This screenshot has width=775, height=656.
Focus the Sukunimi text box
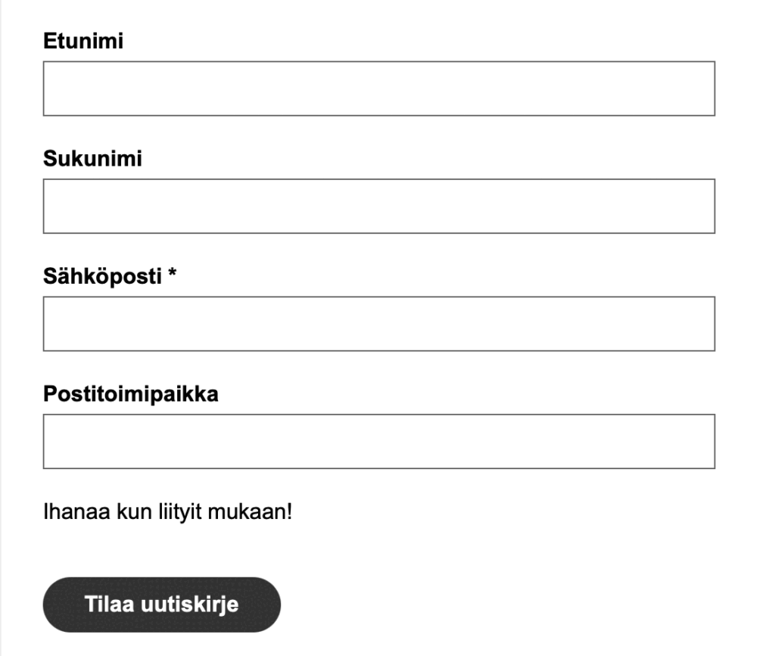click(378, 206)
